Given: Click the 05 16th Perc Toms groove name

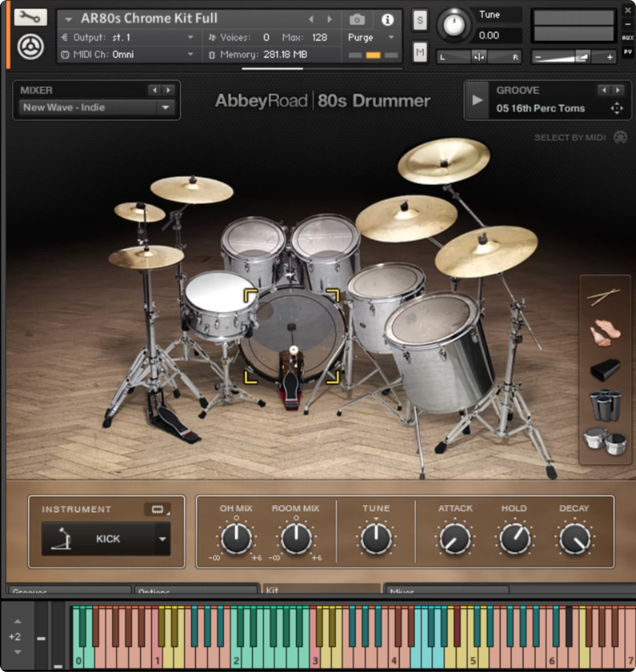Looking at the screenshot, I should pos(540,109).
